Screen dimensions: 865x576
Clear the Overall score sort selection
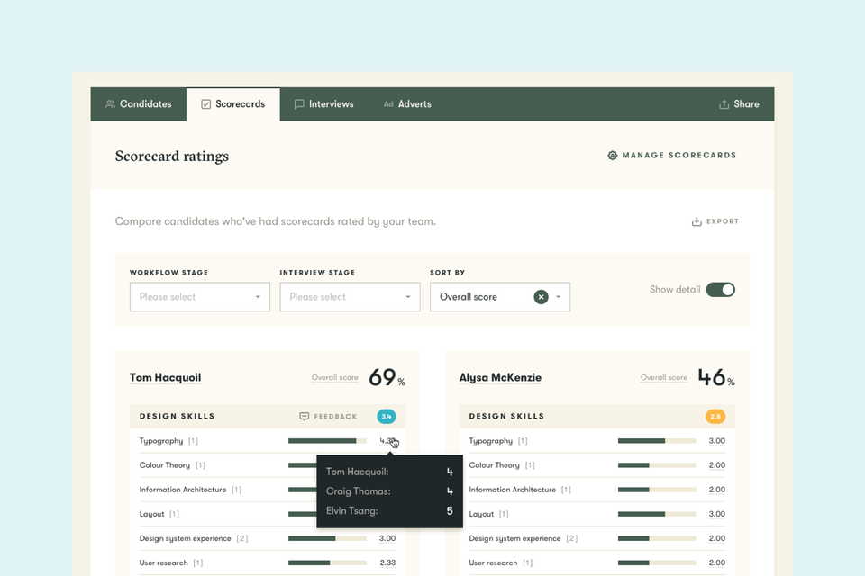[x=542, y=297]
